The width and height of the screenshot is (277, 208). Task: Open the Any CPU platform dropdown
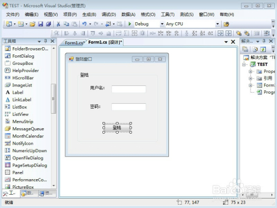(218, 24)
